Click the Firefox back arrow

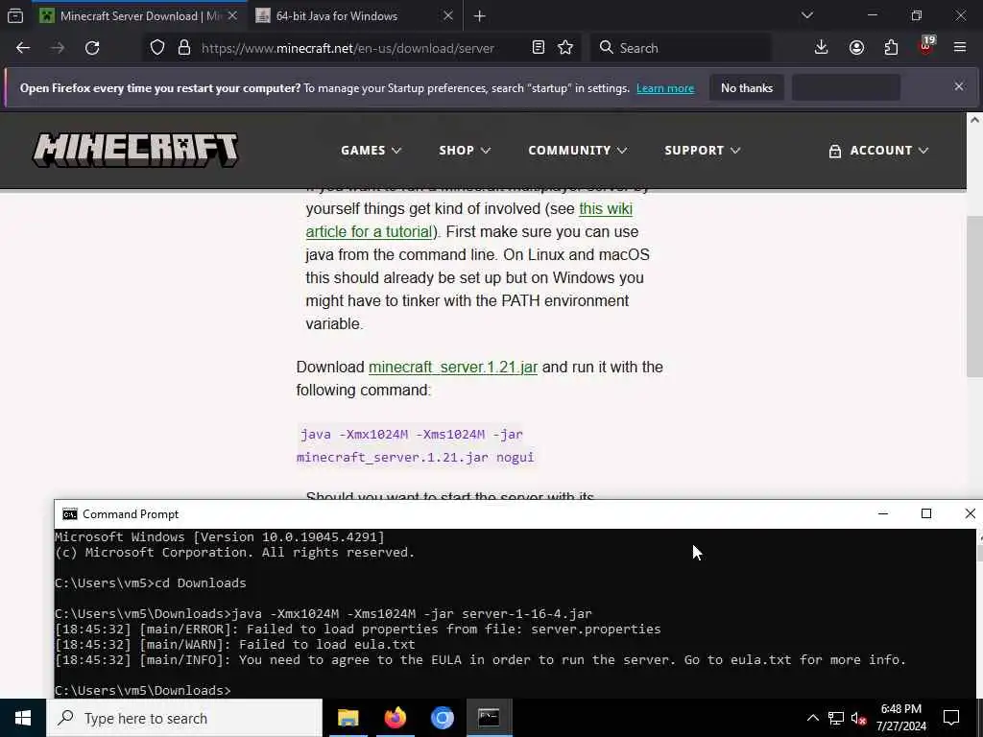point(23,48)
